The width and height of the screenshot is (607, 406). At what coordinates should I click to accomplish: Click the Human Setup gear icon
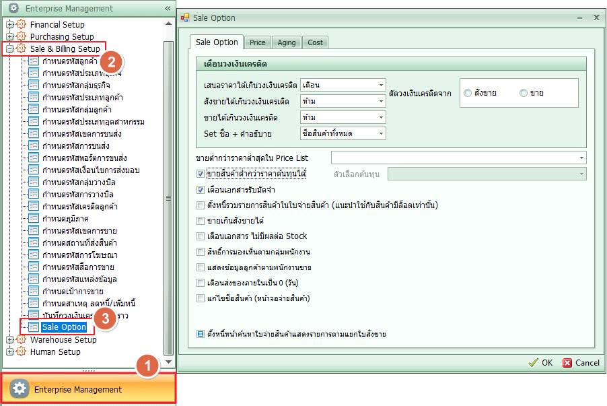tap(21, 351)
